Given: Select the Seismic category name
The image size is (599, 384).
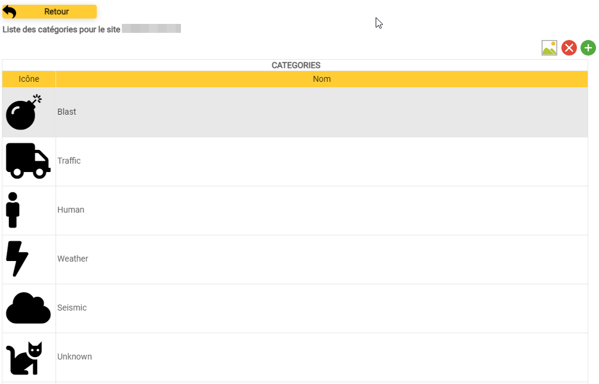Looking at the screenshot, I should point(72,308).
